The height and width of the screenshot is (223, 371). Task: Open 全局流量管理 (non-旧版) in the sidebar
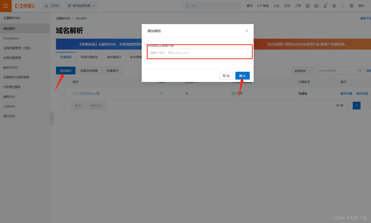25,58
